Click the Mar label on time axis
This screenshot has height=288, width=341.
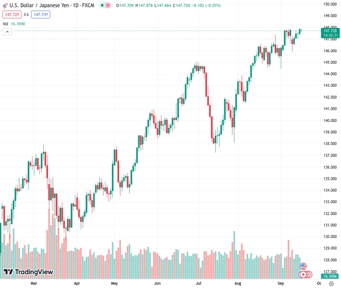click(x=34, y=284)
